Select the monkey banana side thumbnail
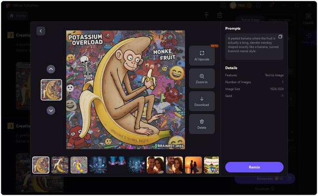Screen dimensions: 318x196 pos(51,90)
